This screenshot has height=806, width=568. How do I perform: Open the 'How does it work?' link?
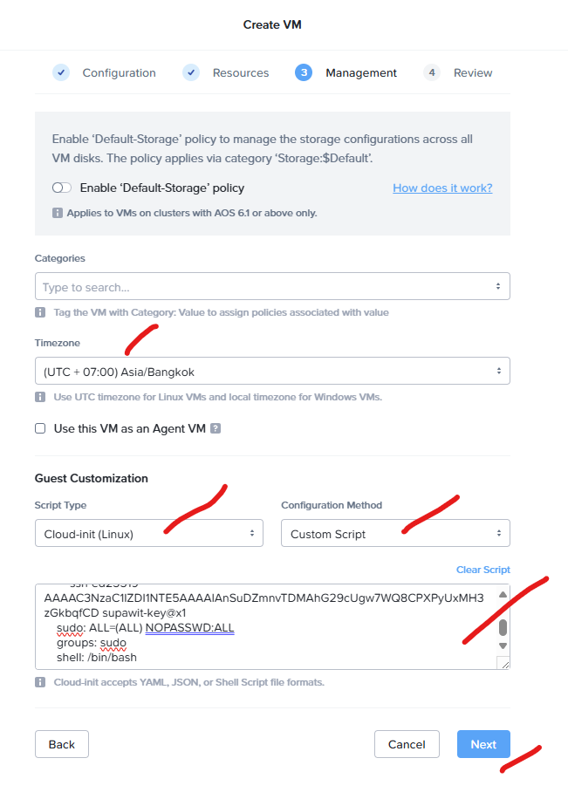[442, 188]
